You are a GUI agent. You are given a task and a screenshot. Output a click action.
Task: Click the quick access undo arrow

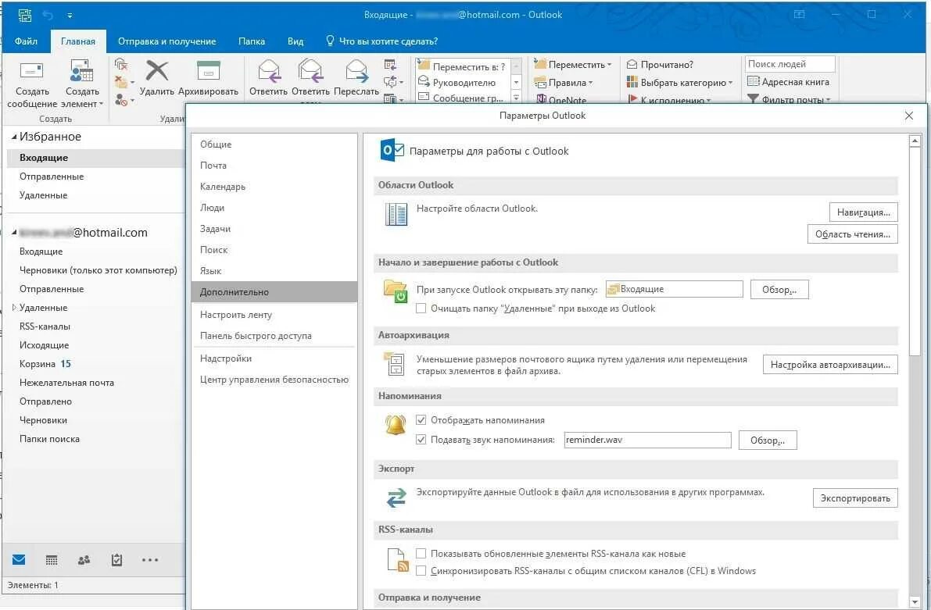pyautogui.click(x=48, y=15)
